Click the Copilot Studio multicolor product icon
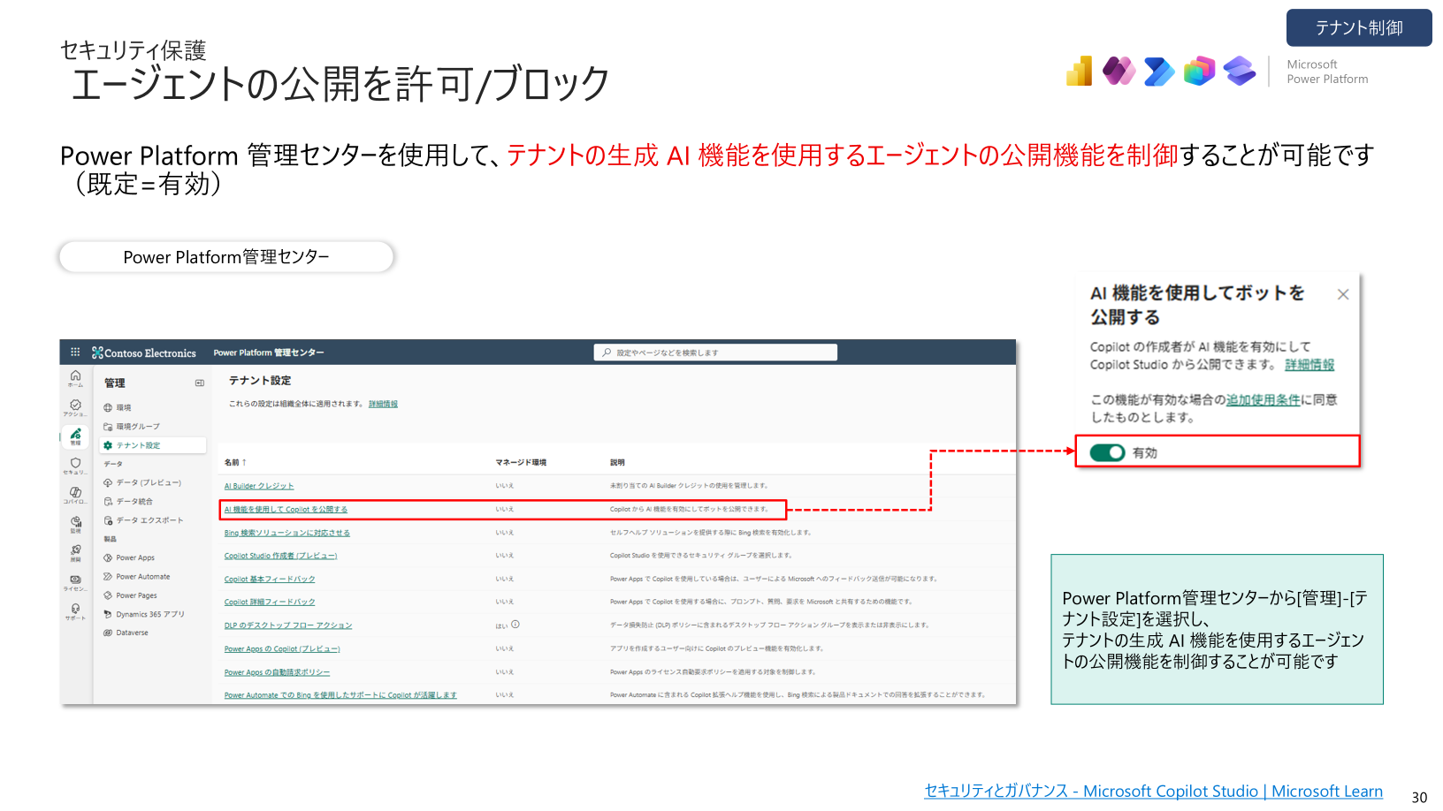This screenshot has height=811, width=1443. click(x=1200, y=71)
